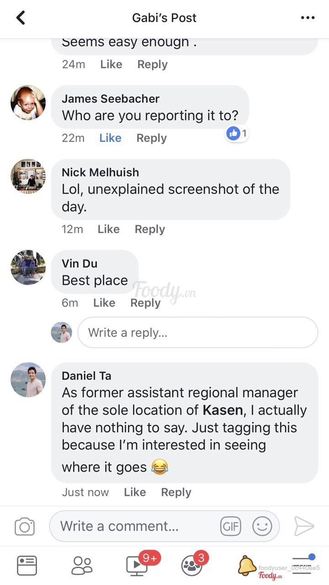View the reaction count on James's comment

[x=237, y=133]
